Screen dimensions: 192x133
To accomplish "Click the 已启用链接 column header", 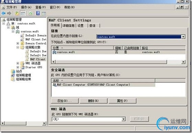I will (131, 48).
